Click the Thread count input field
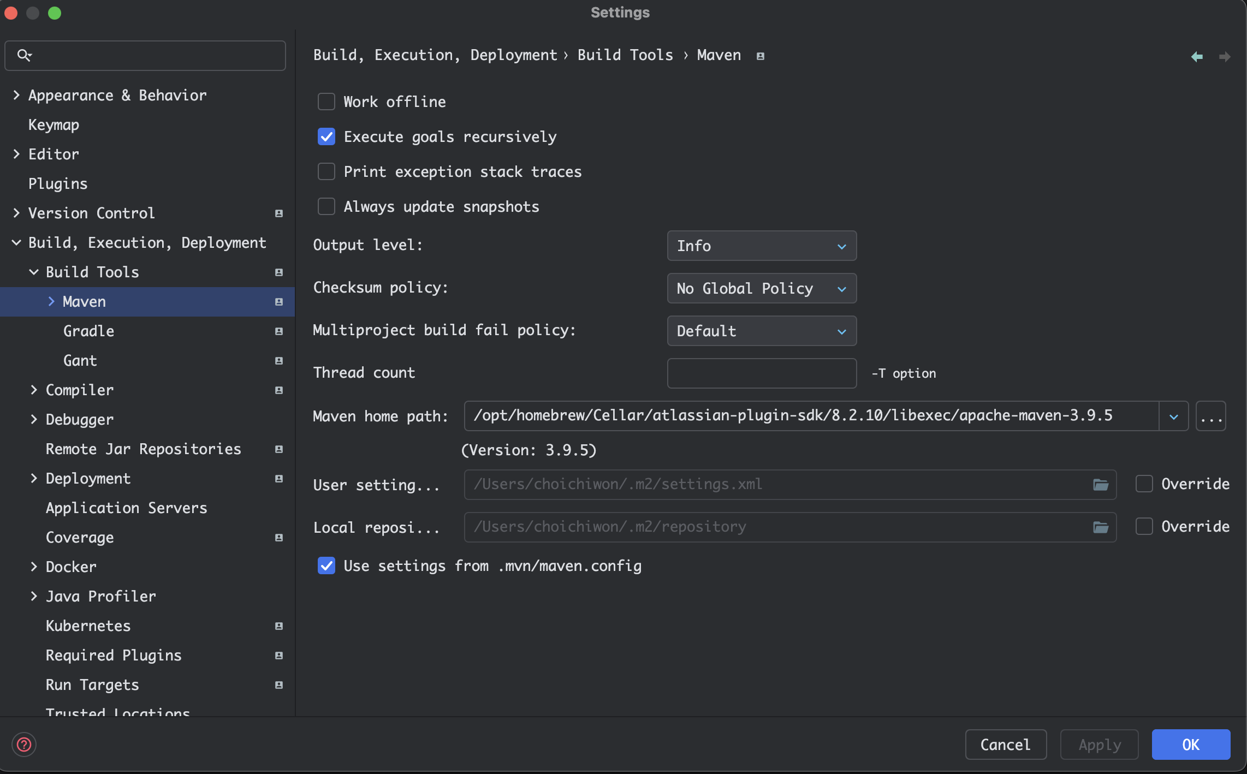1247x774 pixels. pyautogui.click(x=761, y=373)
